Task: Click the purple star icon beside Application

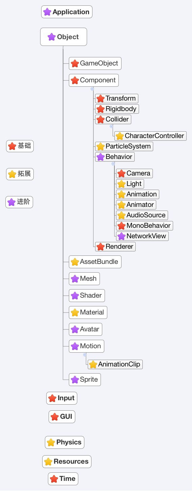Action: pos(47,12)
